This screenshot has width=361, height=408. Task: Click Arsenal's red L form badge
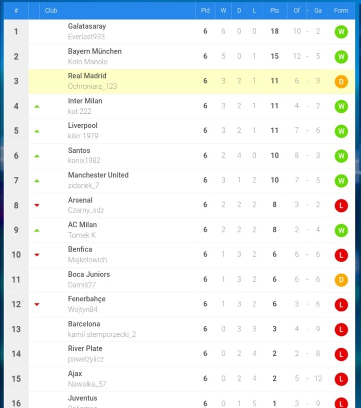(x=341, y=206)
